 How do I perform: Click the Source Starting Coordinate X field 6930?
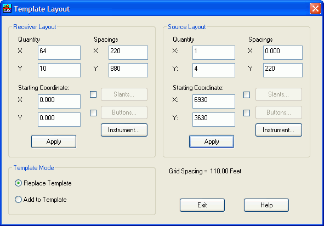pos(214,101)
